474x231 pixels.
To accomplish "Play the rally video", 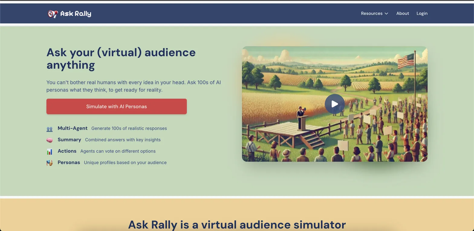I will 335,104.
